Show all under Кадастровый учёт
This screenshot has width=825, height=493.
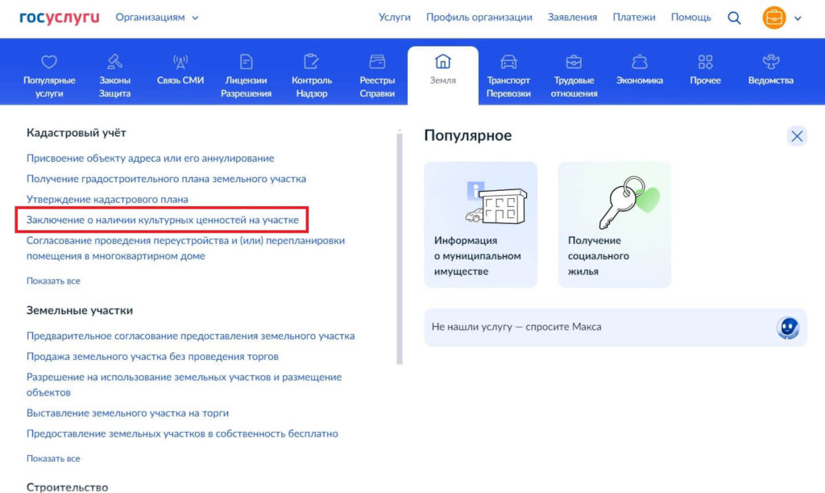tap(53, 281)
